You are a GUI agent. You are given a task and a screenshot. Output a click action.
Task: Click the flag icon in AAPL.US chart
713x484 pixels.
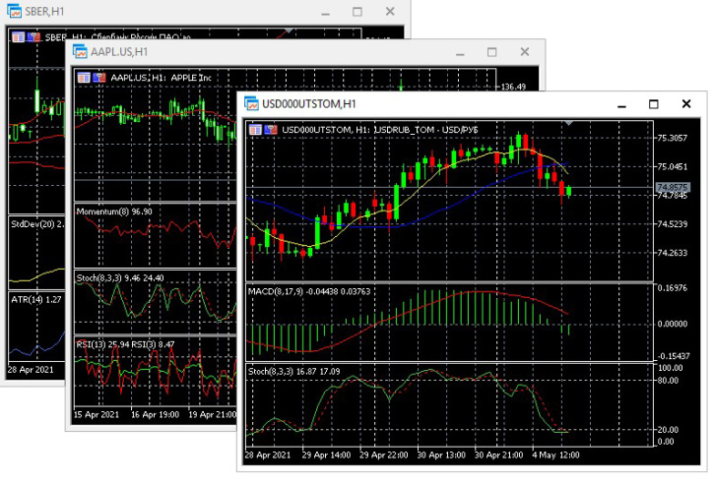99,77
